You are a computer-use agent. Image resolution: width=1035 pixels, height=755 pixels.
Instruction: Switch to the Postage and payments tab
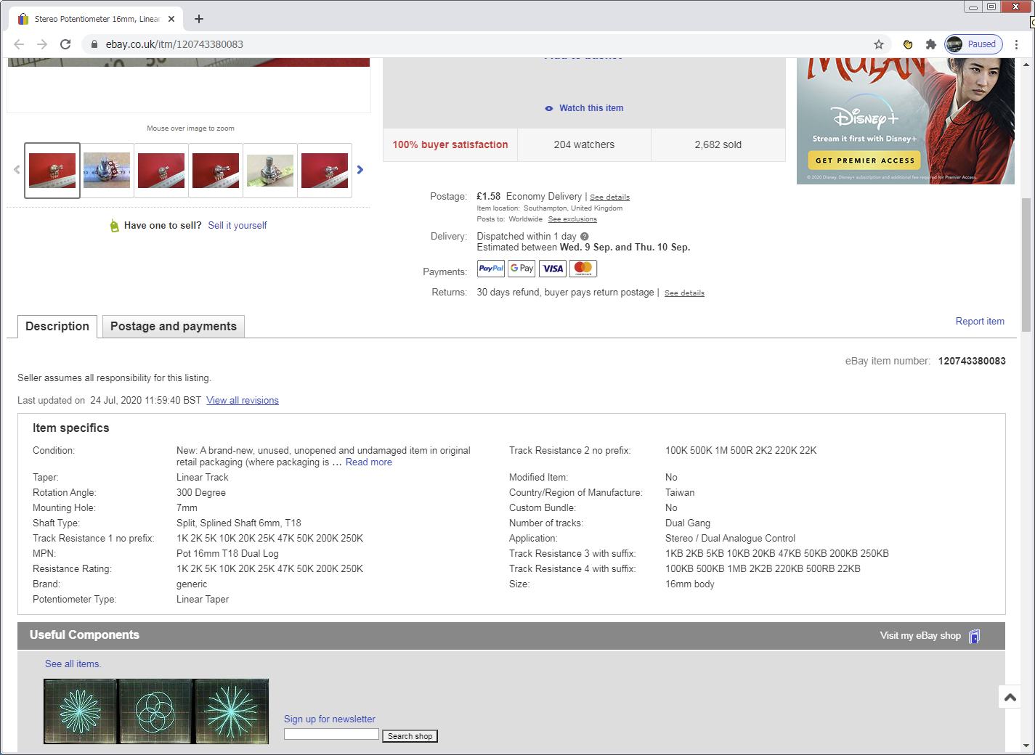[x=173, y=326]
